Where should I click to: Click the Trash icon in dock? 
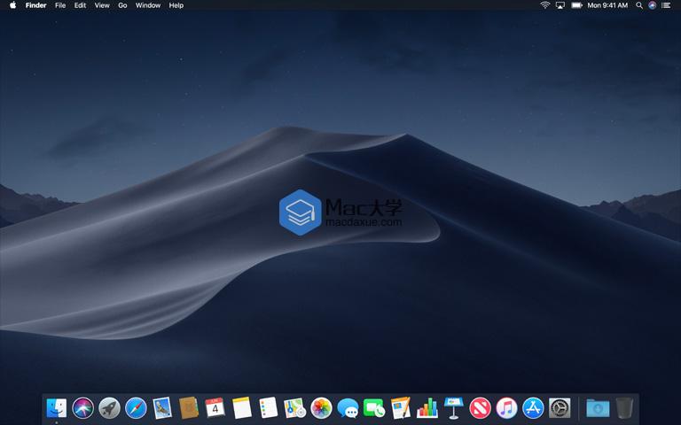625,407
